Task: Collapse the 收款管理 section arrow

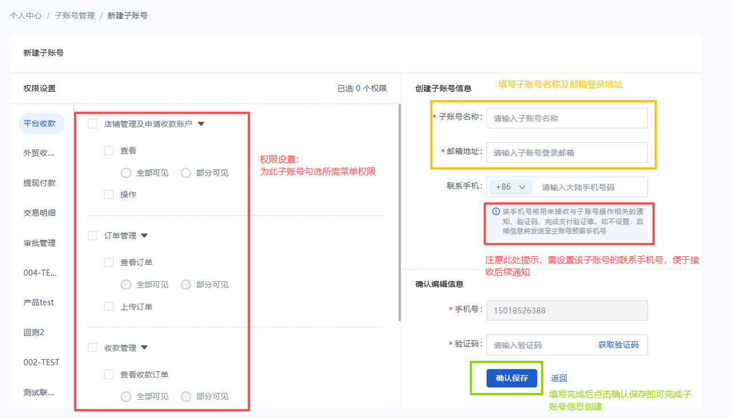Action: pyautogui.click(x=144, y=347)
